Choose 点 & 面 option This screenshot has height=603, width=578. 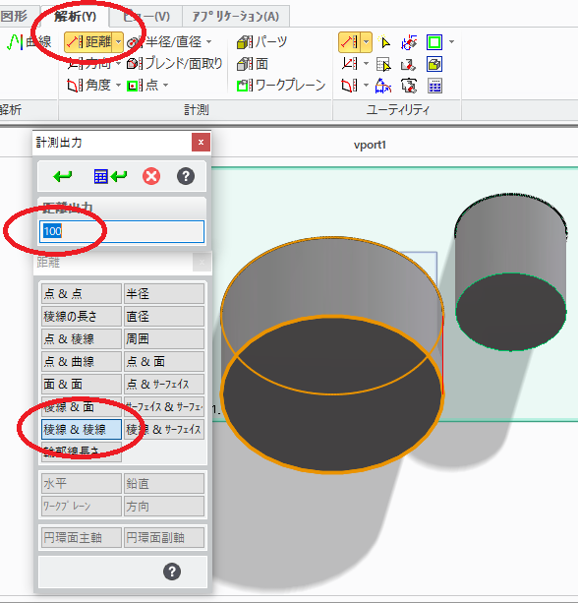pos(164,361)
